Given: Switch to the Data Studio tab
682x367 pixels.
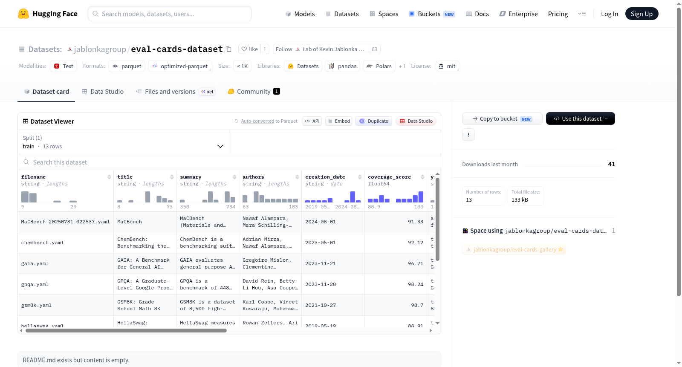Looking at the screenshot, I should (x=103, y=91).
